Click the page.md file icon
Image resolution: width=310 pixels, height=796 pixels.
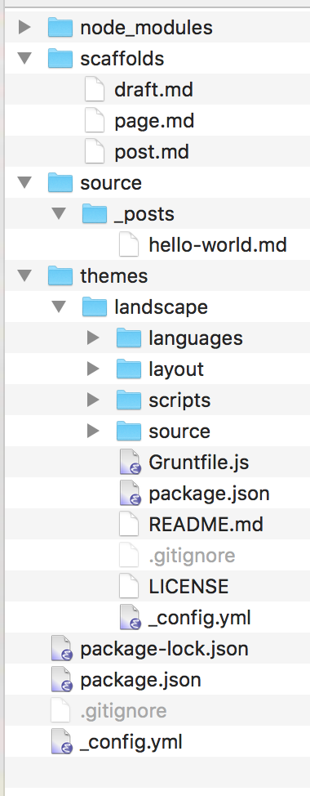95,121
